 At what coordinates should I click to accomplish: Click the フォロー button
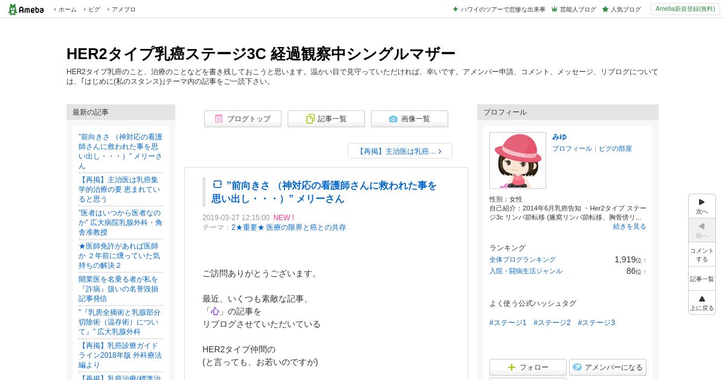(528, 367)
